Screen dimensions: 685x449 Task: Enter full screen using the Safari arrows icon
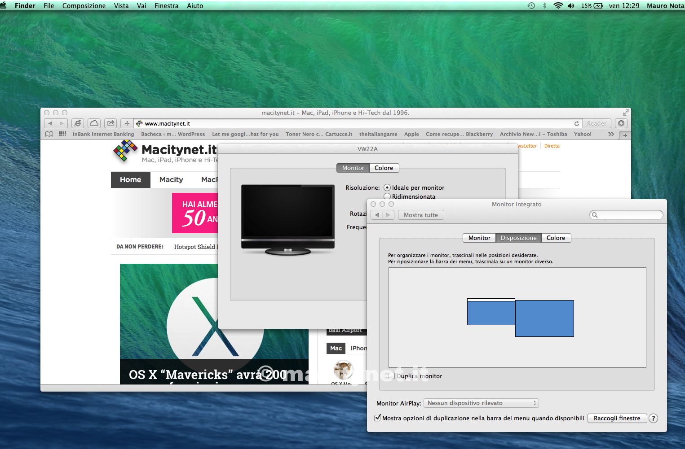(x=626, y=113)
